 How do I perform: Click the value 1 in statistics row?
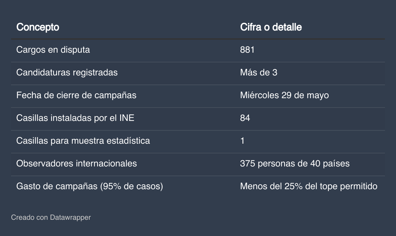pyautogui.click(x=242, y=141)
